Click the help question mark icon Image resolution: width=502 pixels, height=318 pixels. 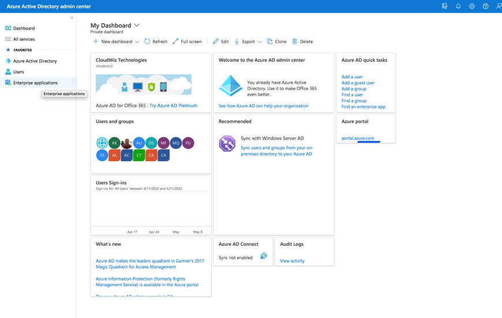(x=485, y=6)
